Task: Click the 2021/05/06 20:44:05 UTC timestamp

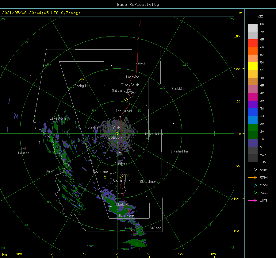Action: pos(30,13)
